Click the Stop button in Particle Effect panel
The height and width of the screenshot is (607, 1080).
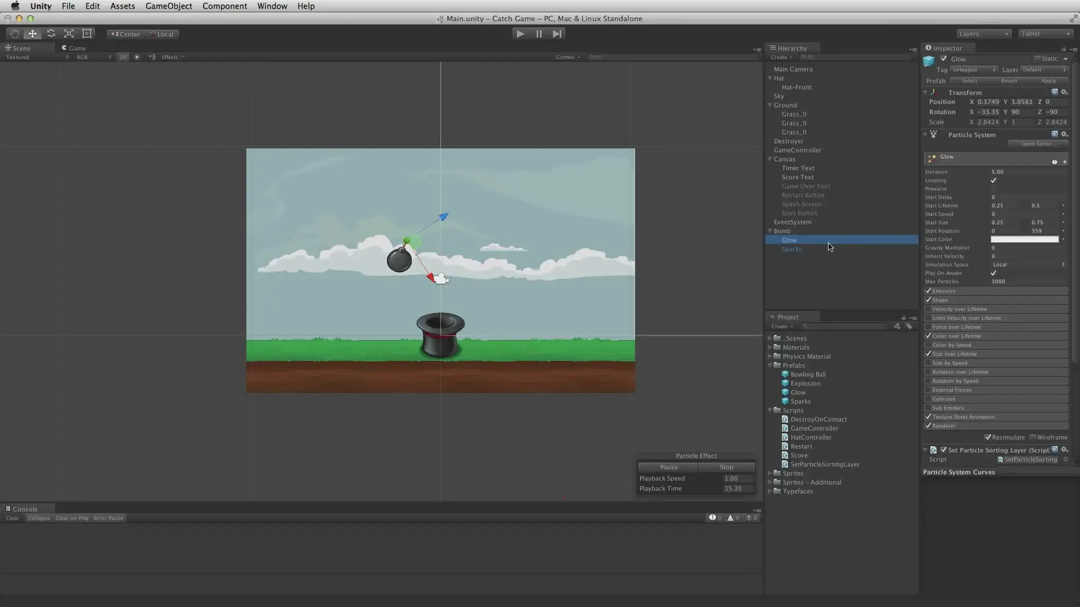point(727,467)
